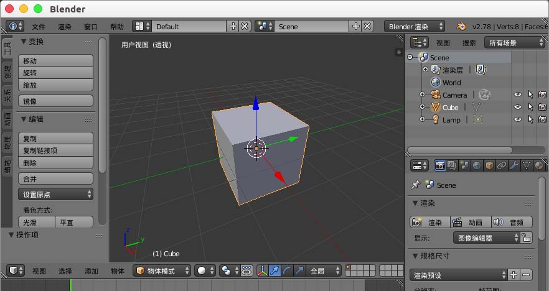Click the 复制链接项 button
This screenshot has height=291, width=549.
coord(55,150)
